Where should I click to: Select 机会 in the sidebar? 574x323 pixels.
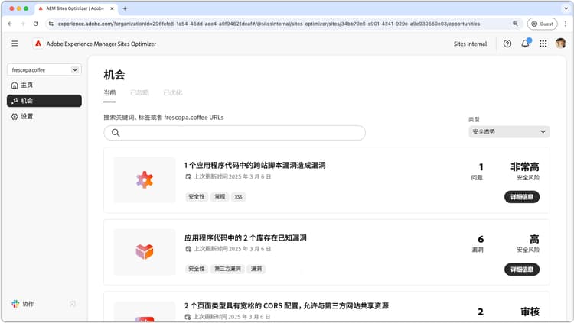[x=44, y=101]
